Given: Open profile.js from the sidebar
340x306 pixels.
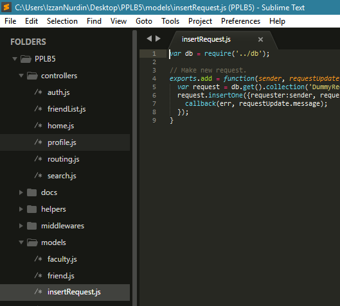Looking at the screenshot, I should point(62,142).
